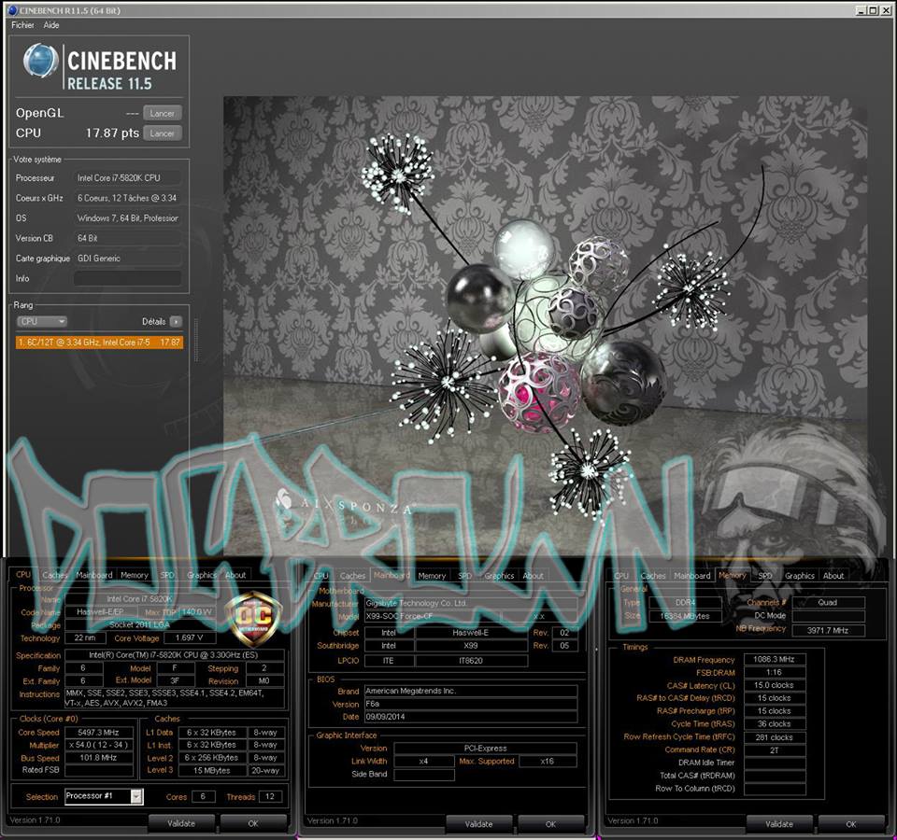Viewport: 897px width, 840px height.
Task: Click the Model value "X99-SOC Force-CF"
Action: pyautogui.click(x=432, y=616)
